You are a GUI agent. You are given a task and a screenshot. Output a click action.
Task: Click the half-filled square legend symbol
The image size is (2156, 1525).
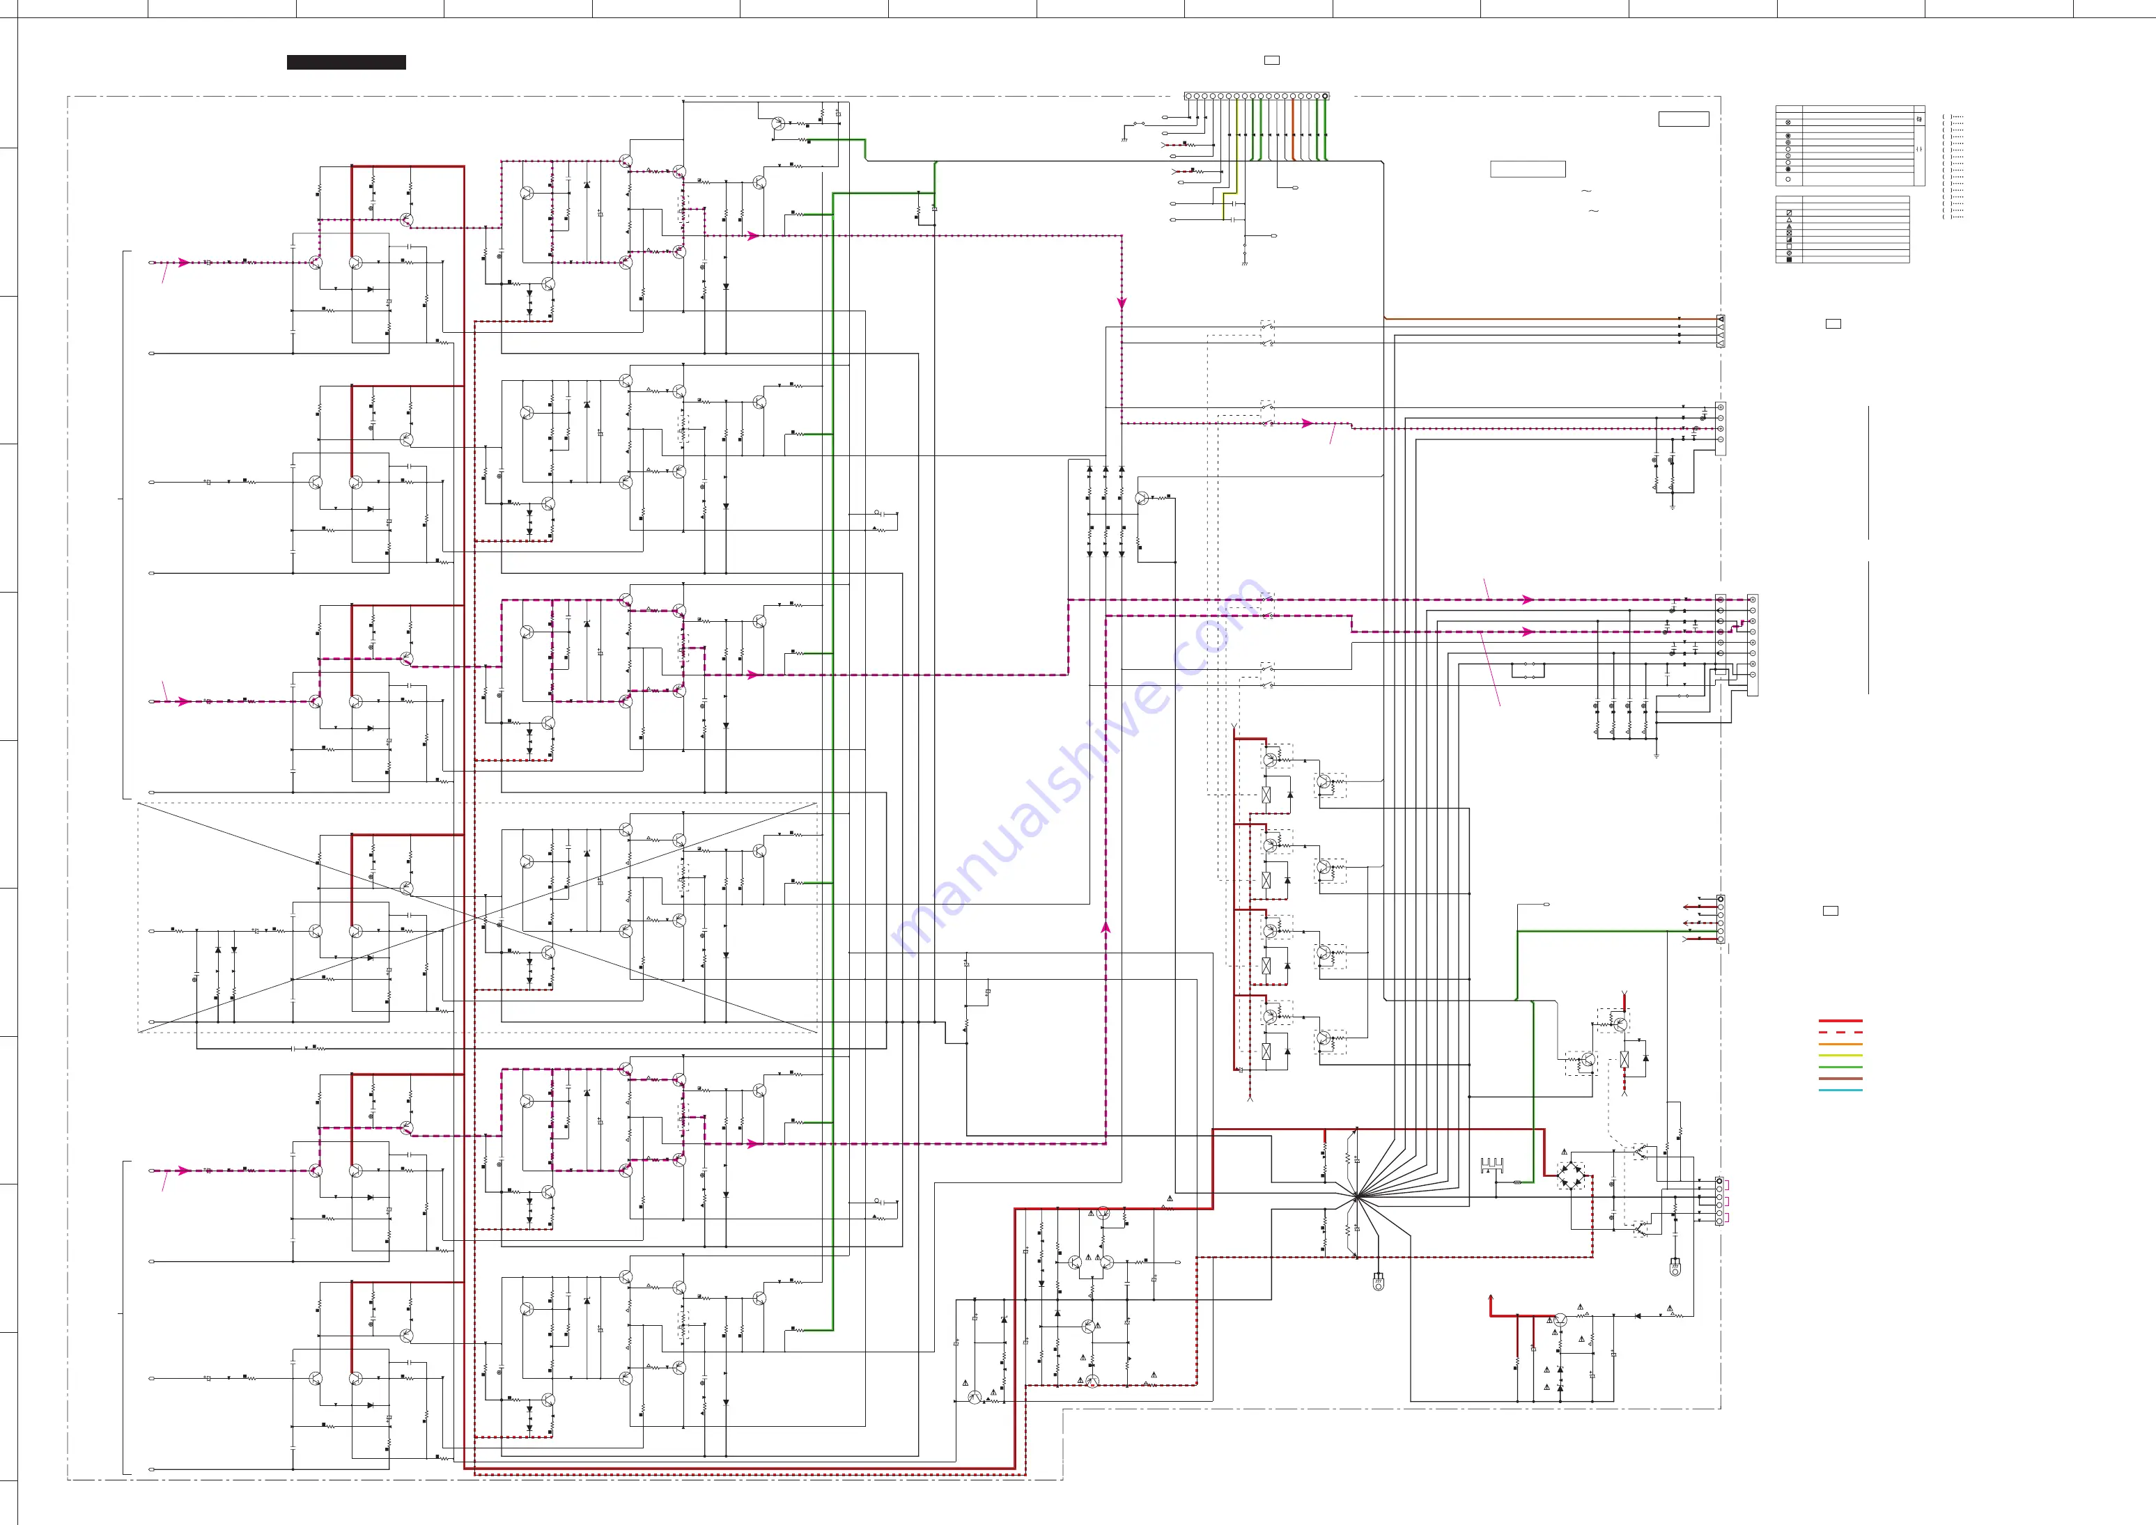coord(1790,240)
